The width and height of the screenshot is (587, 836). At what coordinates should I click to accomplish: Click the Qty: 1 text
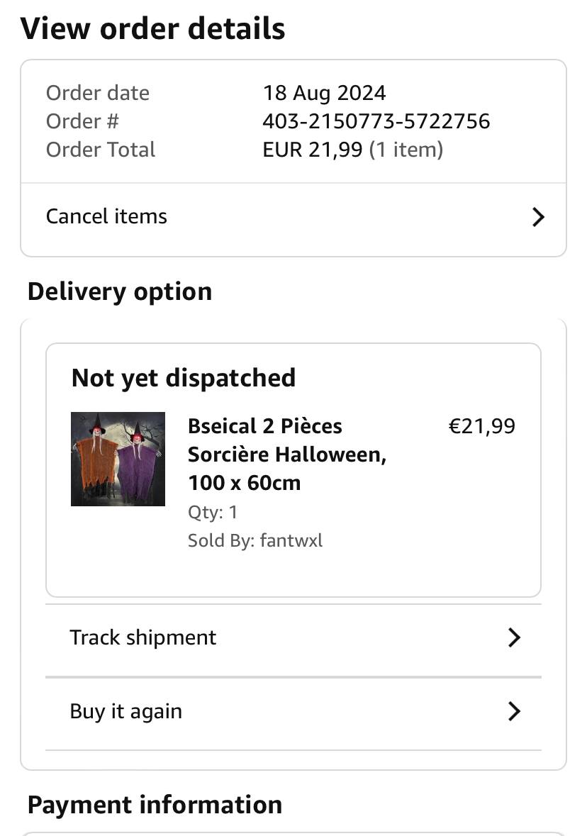[213, 512]
